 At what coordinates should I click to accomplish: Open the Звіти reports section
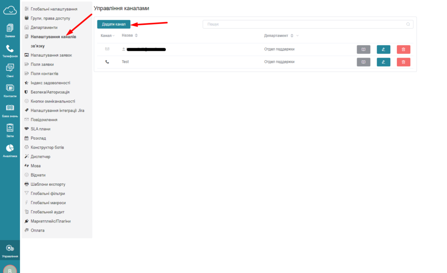10,130
